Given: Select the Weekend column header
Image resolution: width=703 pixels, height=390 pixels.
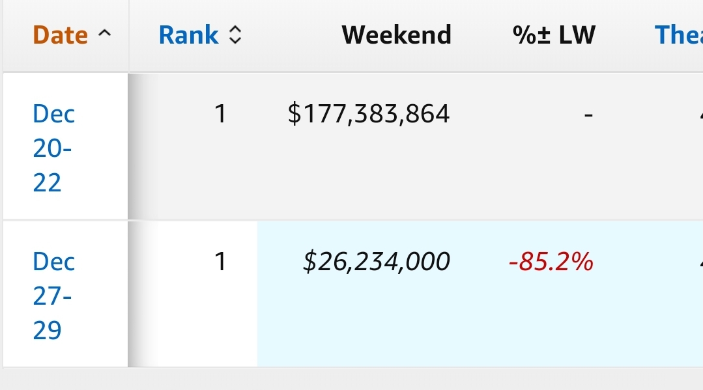Looking at the screenshot, I should click(x=396, y=35).
